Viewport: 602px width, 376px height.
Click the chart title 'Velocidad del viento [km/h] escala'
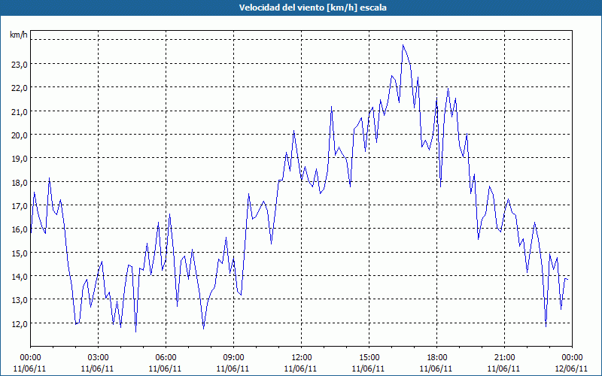[x=312, y=8]
